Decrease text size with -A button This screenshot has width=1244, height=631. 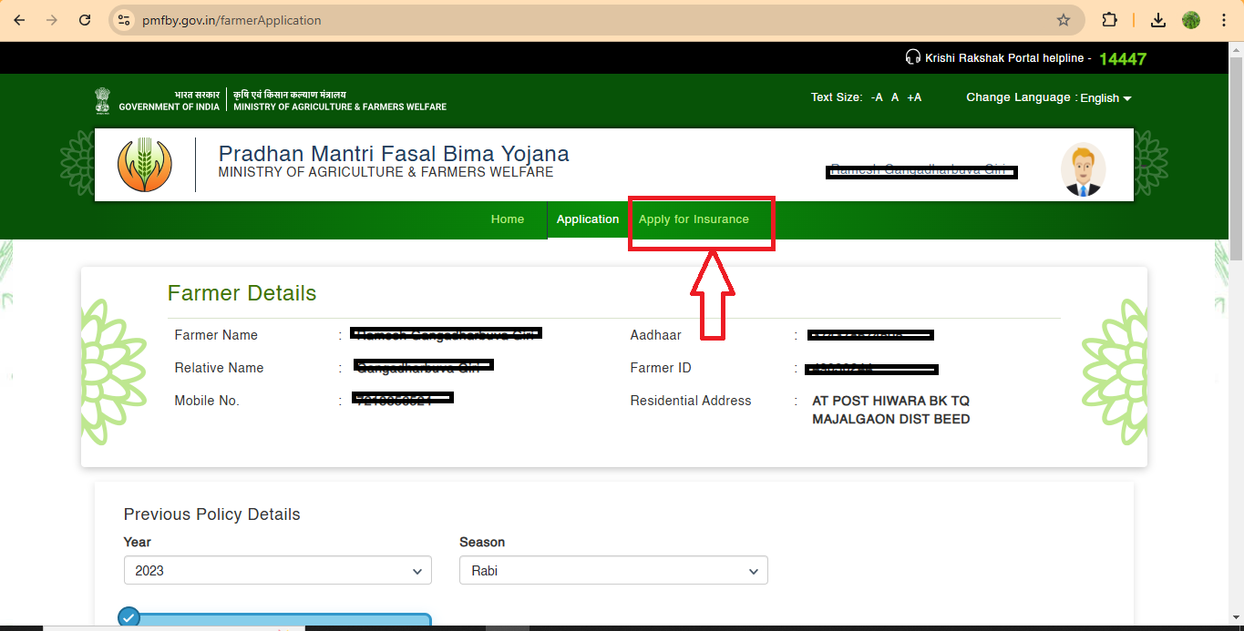tap(876, 97)
